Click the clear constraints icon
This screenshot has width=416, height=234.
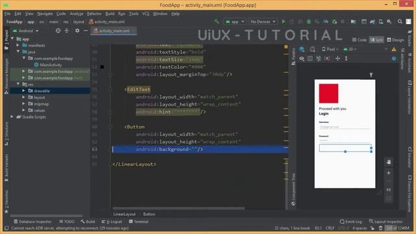pos(318,58)
